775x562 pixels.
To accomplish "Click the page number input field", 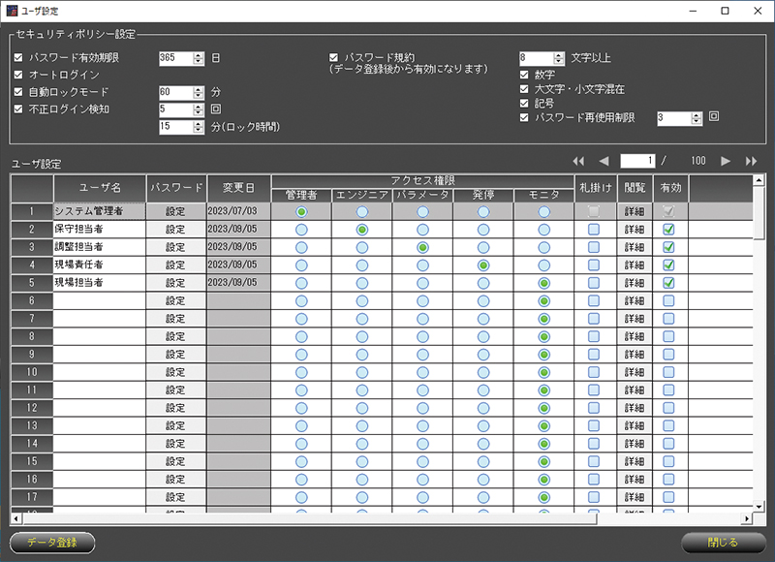I will click(x=637, y=161).
